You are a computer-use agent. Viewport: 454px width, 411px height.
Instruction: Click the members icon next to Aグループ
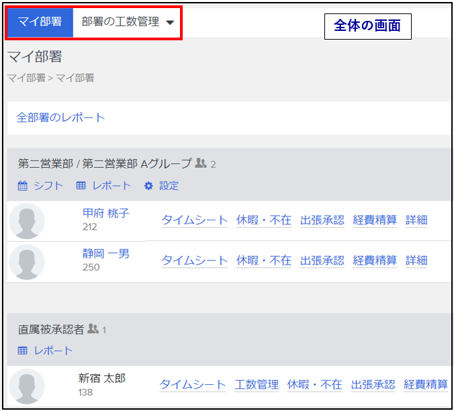click(200, 163)
